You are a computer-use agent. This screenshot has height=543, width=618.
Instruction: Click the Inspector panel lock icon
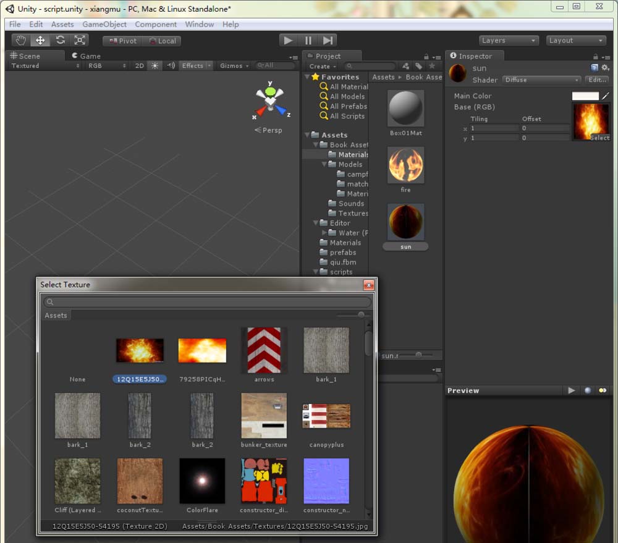coord(596,57)
